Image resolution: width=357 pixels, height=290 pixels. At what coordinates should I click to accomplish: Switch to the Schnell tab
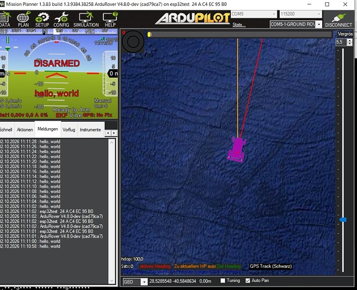click(6, 130)
